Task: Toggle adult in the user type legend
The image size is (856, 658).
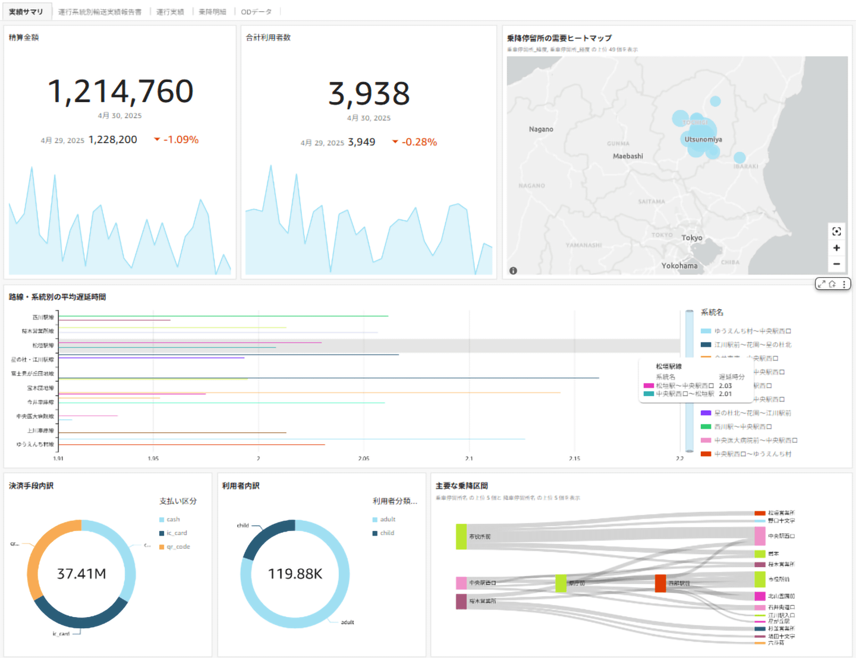Action: click(x=388, y=520)
